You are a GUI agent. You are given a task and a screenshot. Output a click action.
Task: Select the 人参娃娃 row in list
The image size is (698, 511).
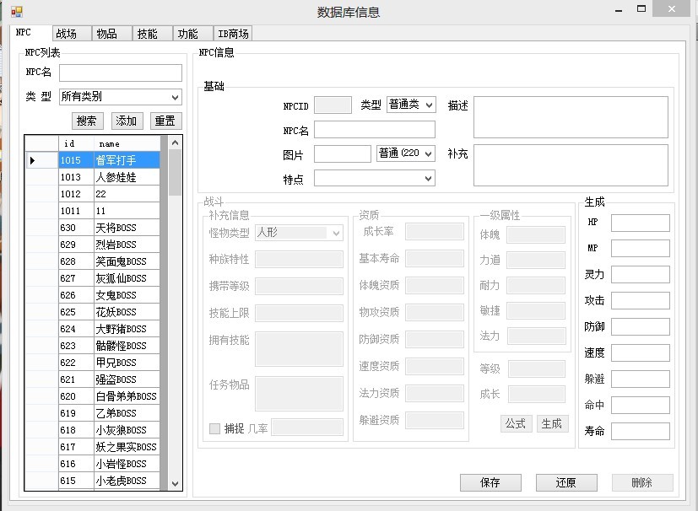[109, 177]
